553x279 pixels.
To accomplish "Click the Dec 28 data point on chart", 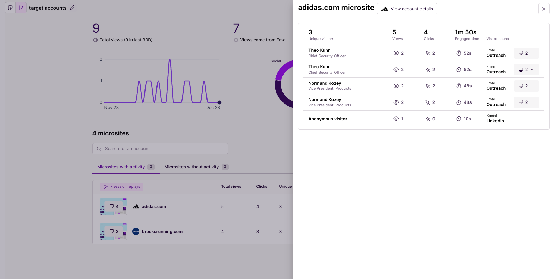I will tap(219, 102).
